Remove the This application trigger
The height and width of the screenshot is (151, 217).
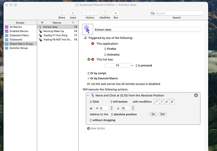pyautogui.click(x=93, y=44)
